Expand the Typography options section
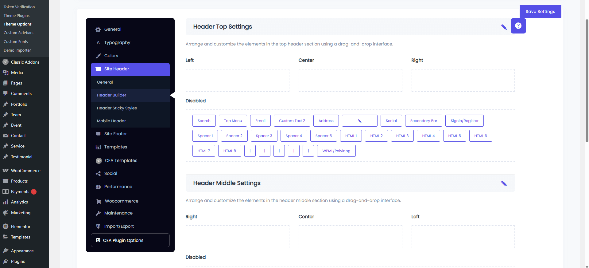Screen dimensions: 589x268 click(117, 42)
